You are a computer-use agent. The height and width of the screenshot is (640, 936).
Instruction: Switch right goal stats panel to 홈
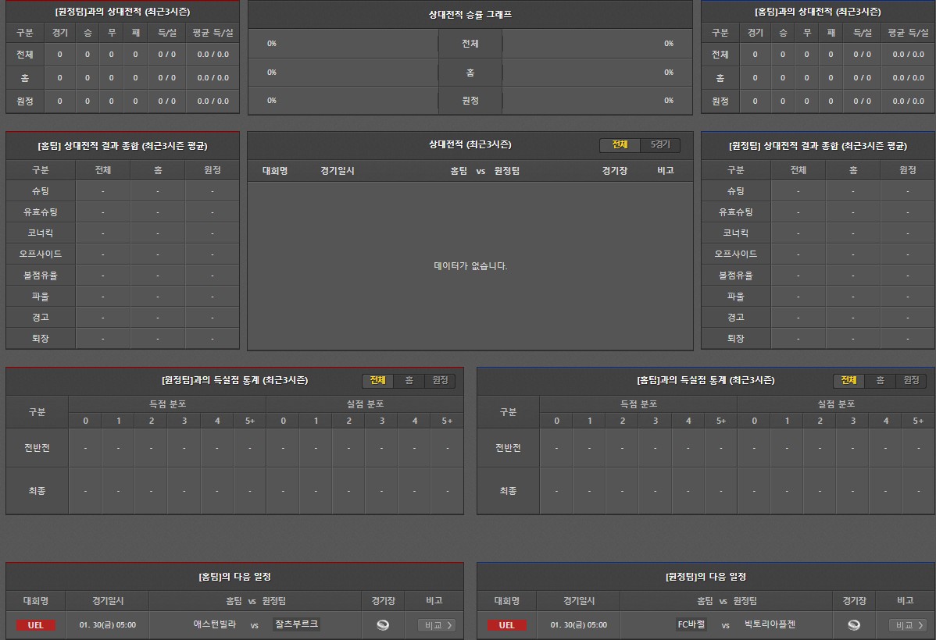coord(880,380)
